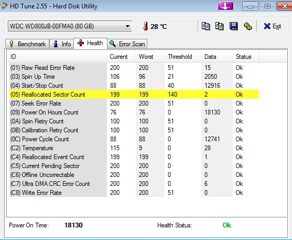
Task: Select the (07) Seek Error Rate row
Action: (x=134, y=103)
